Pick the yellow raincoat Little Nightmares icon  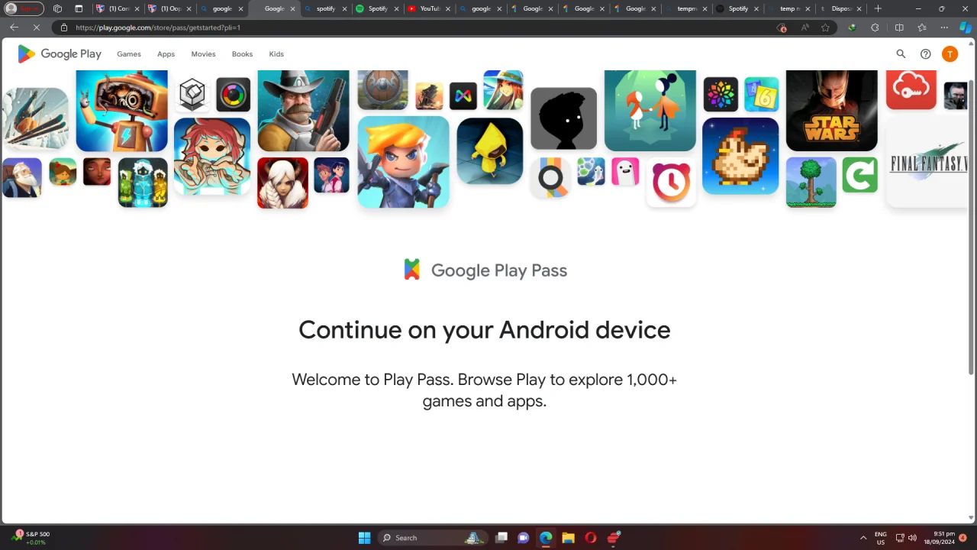tap(489, 150)
